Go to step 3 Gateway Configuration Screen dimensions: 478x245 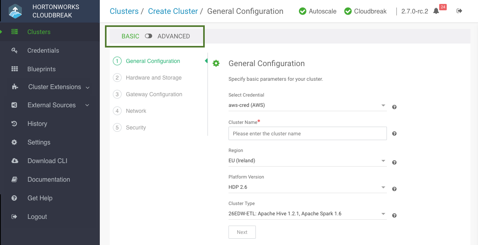(148, 94)
